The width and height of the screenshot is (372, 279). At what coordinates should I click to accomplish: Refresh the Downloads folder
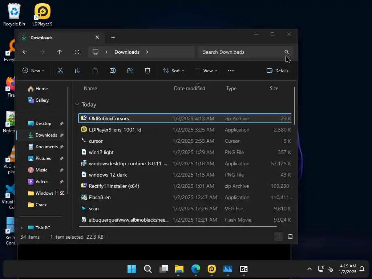[77, 52]
